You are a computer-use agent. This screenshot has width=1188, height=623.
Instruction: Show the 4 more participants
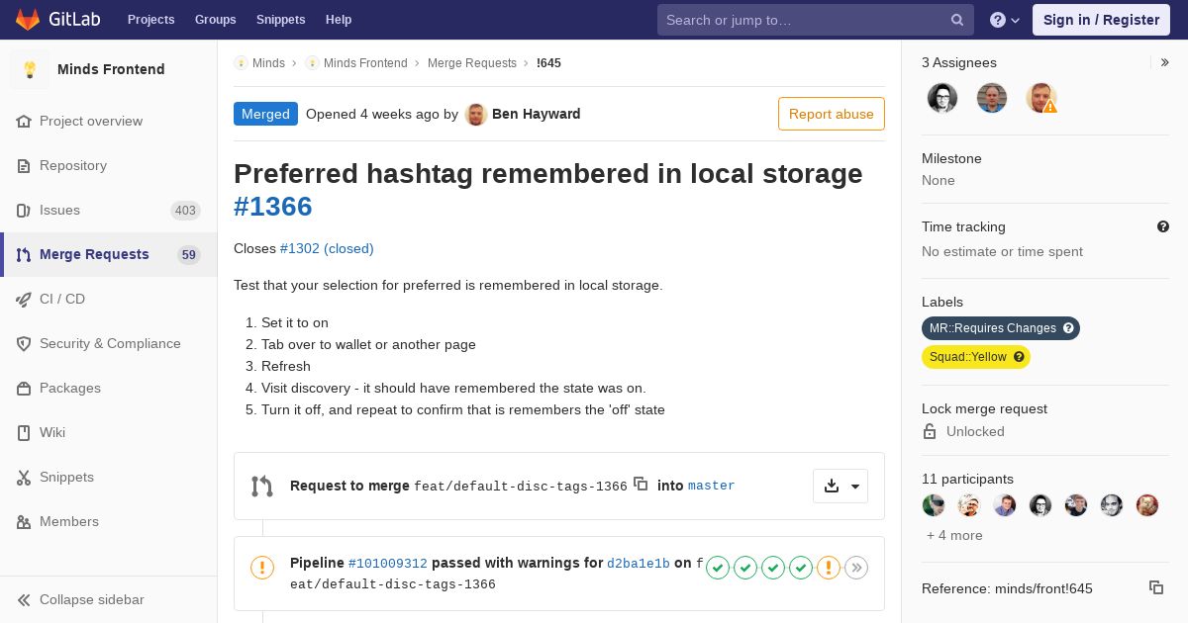(x=954, y=535)
